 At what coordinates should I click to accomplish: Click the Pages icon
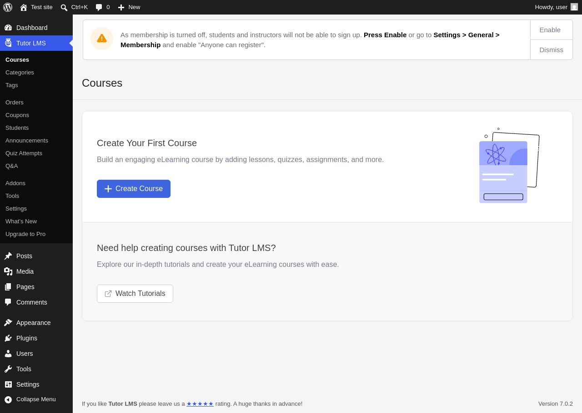pos(8,287)
